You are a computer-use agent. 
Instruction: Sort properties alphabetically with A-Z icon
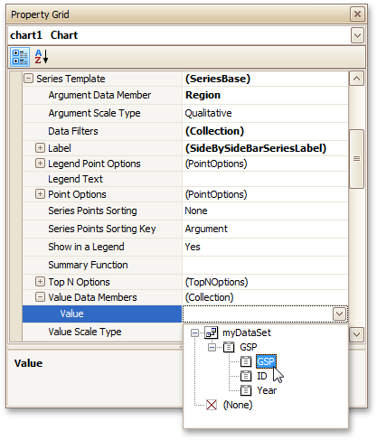pos(42,57)
